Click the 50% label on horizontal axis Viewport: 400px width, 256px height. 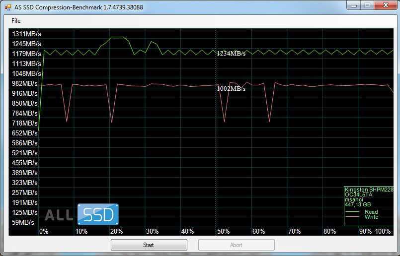point(223,232)
